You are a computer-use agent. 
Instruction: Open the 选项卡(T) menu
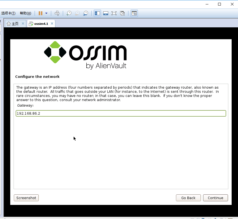coord(8,13)
